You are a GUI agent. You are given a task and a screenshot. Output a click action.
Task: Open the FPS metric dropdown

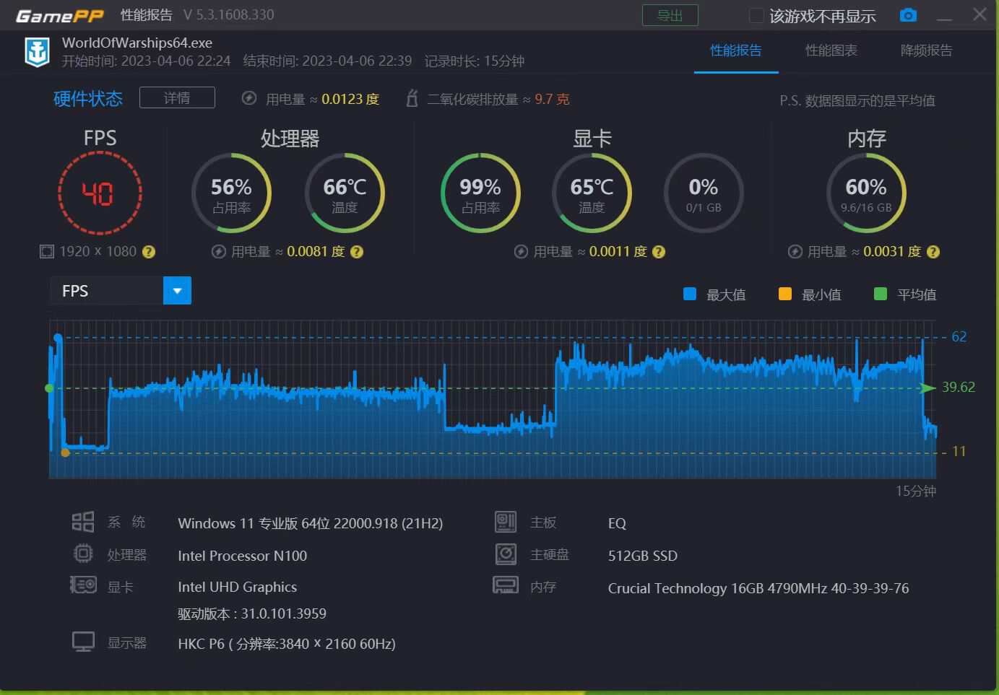(121, 291)
